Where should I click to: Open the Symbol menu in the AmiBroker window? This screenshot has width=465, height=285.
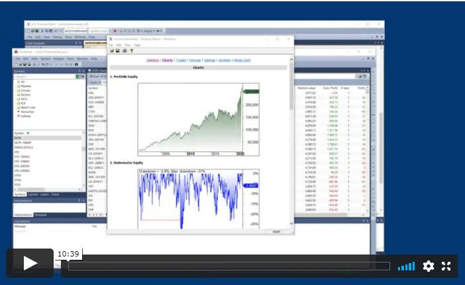click(45, 59)
